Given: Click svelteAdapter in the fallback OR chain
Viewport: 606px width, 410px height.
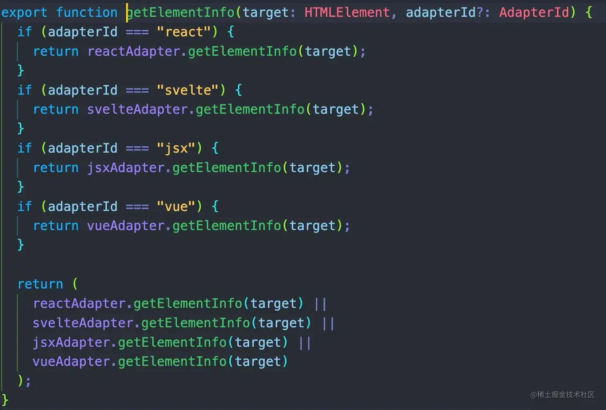Looking at the screenshot, I should click(83, 323).
